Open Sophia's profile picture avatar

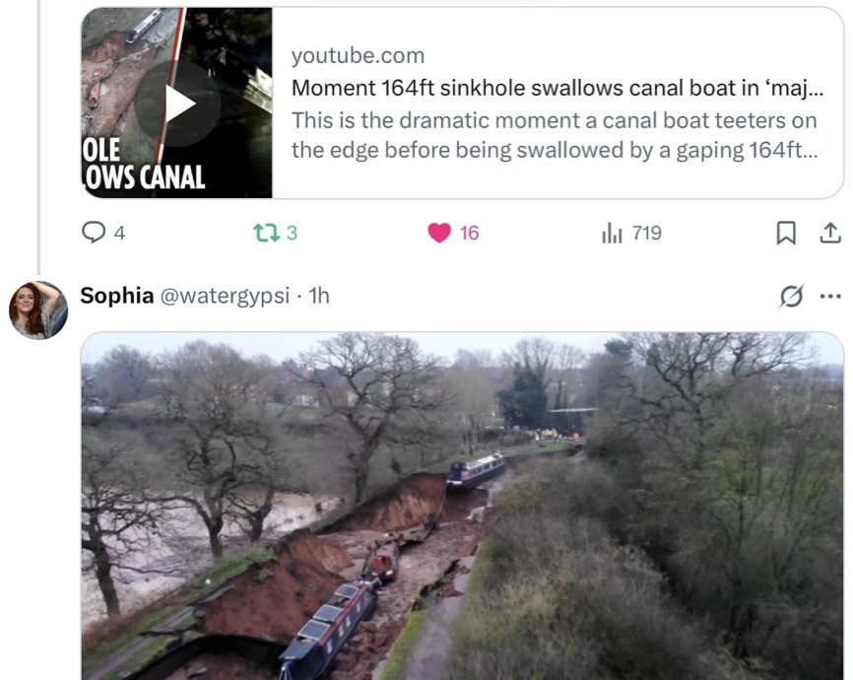click(x=38, y=309)
